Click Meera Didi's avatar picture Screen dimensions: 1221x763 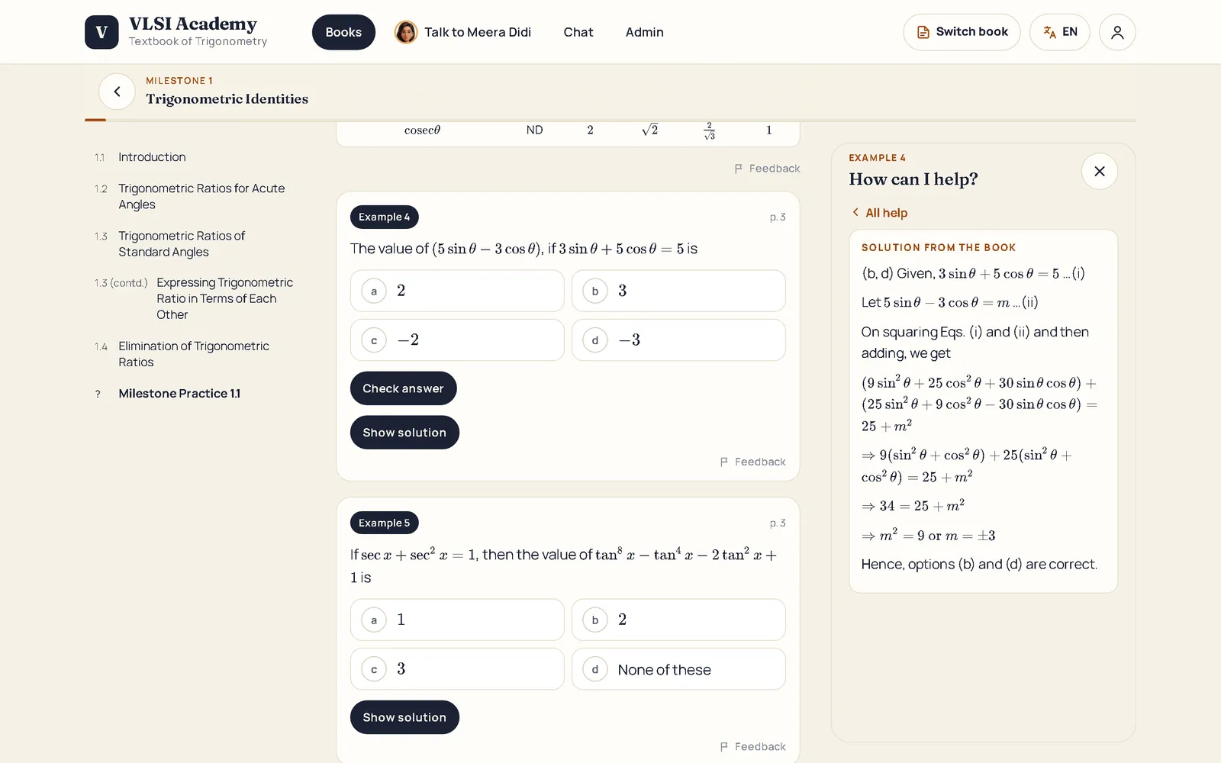coord(406,32)
